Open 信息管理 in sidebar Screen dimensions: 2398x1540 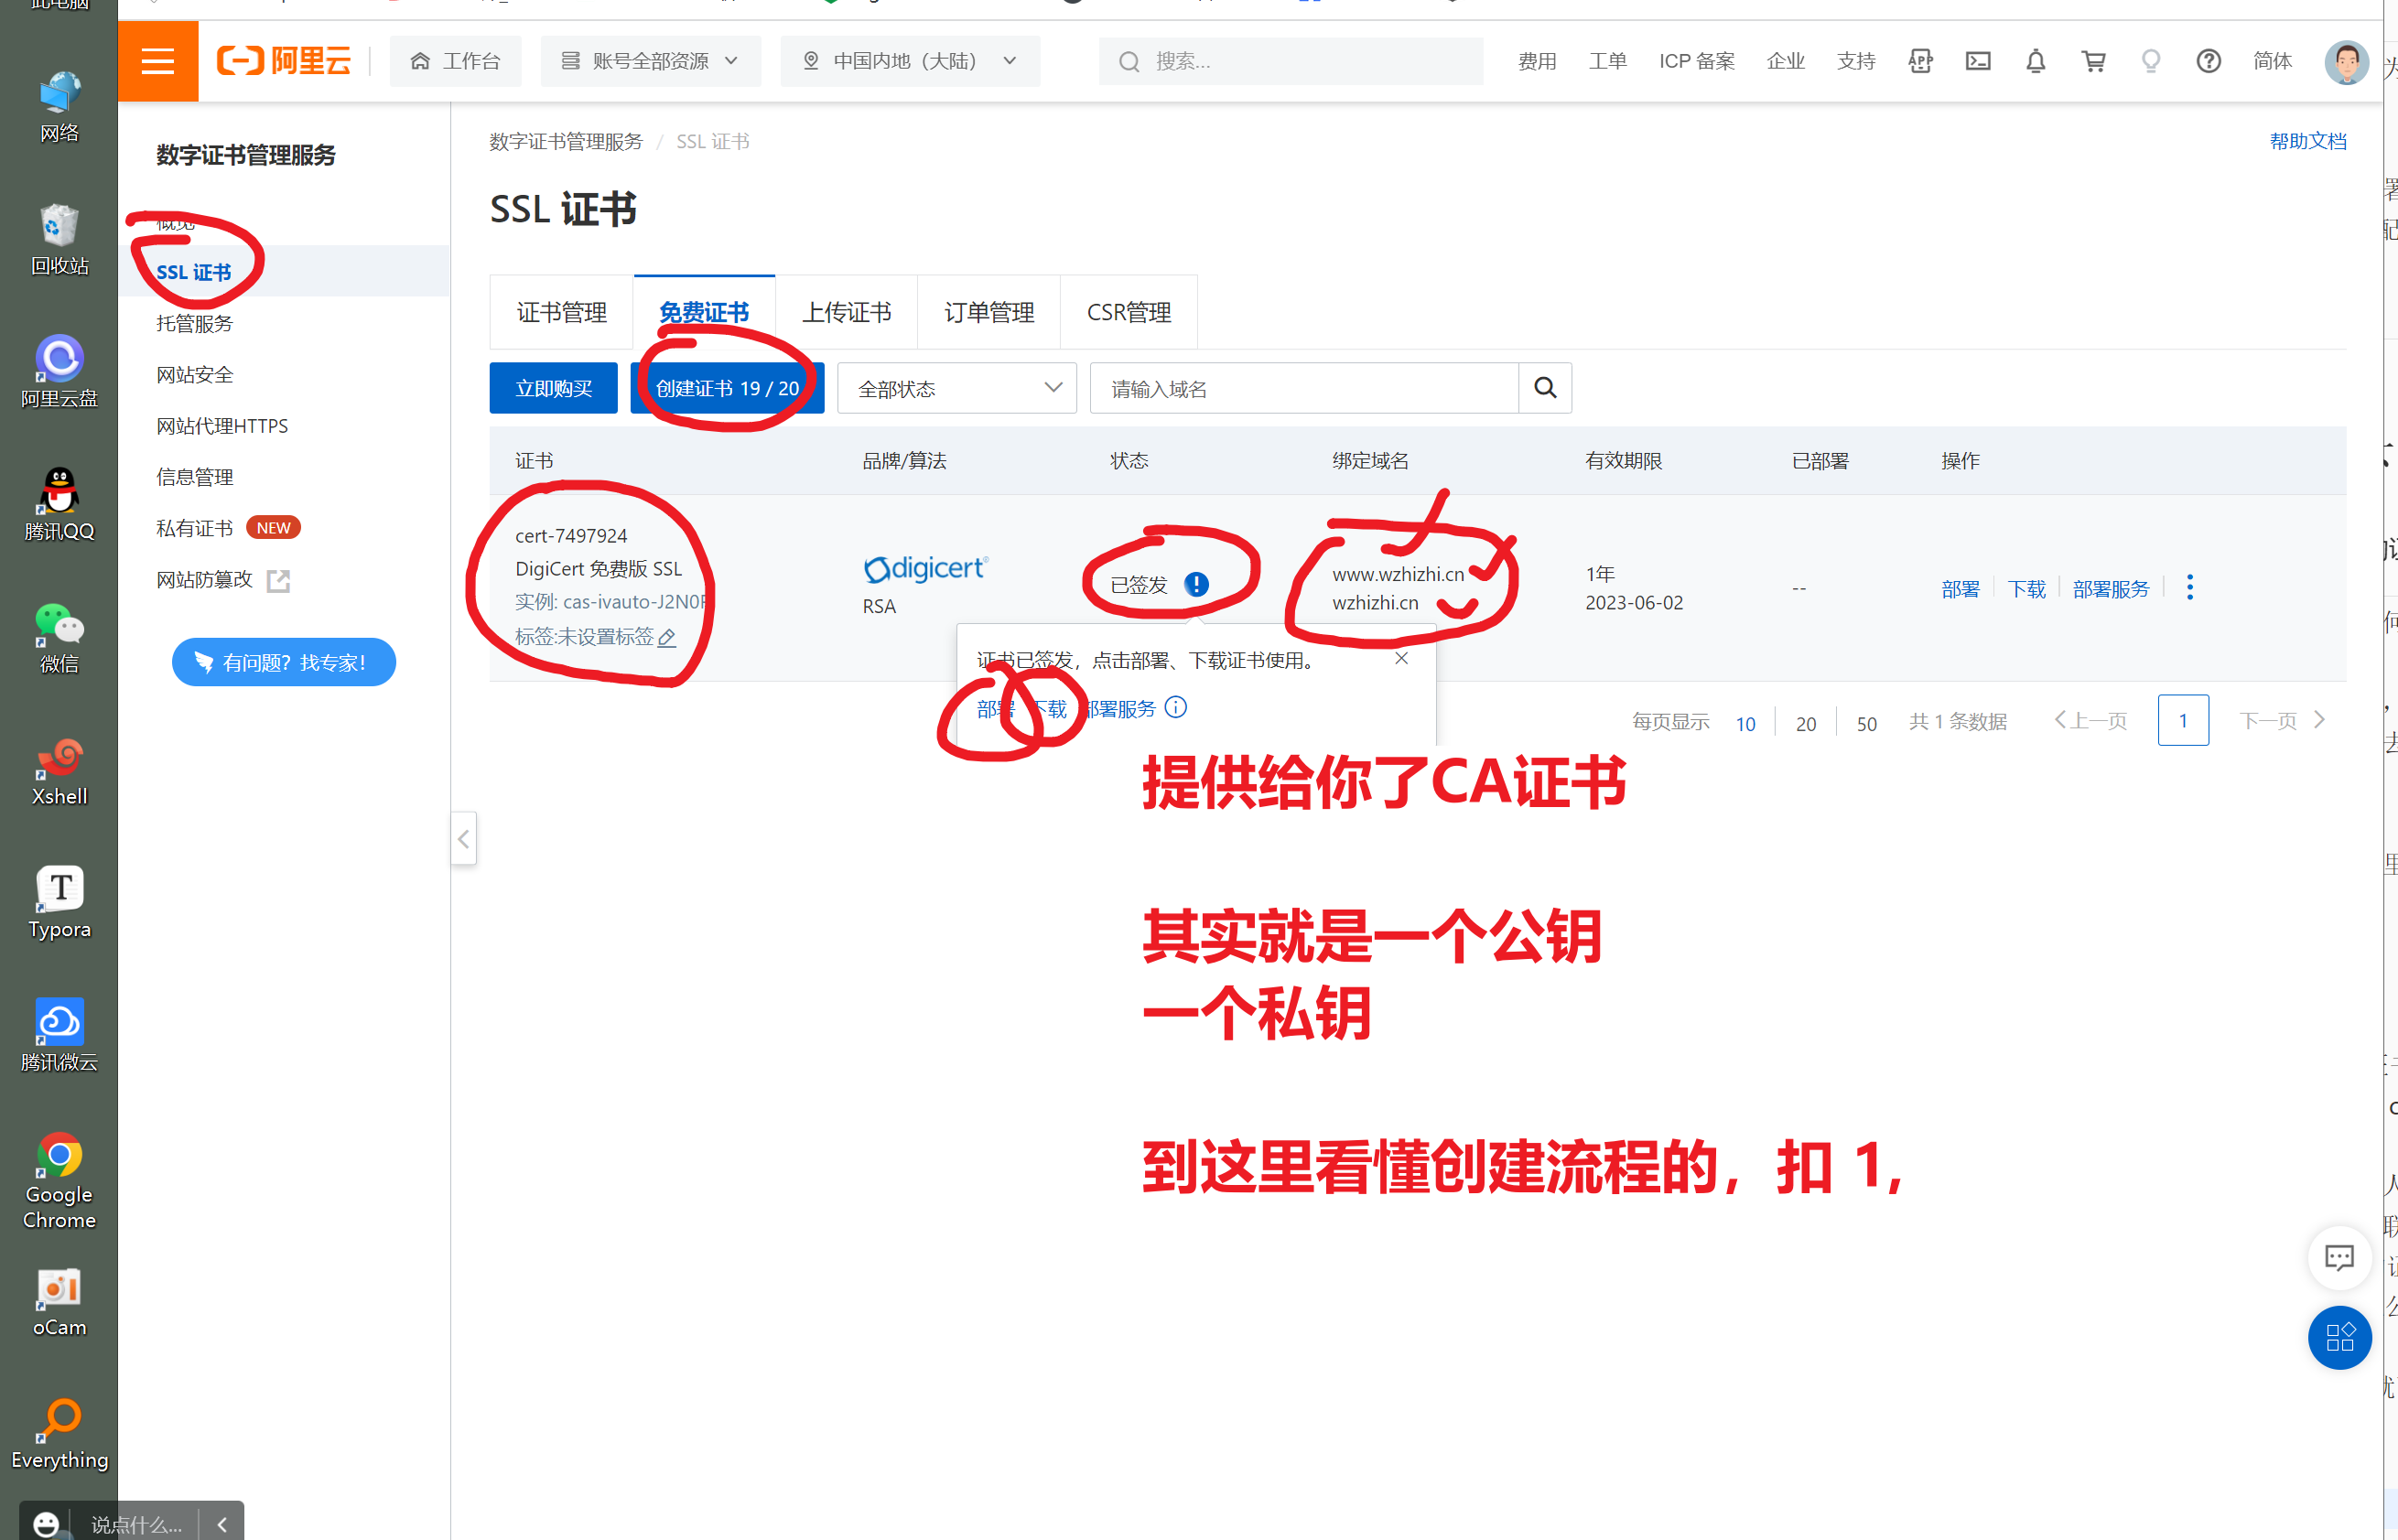pyautogui.click(x=194, y=476)
